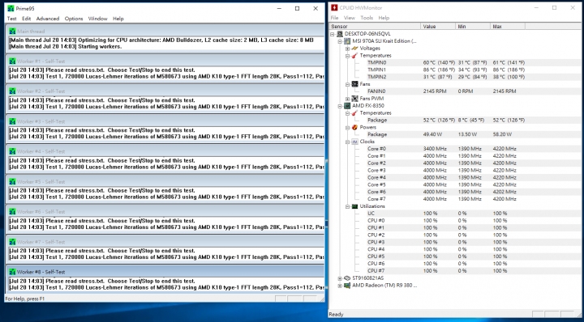Click the Min column header
The height and width of the screenshot is (322, 584).
[473, 27]
